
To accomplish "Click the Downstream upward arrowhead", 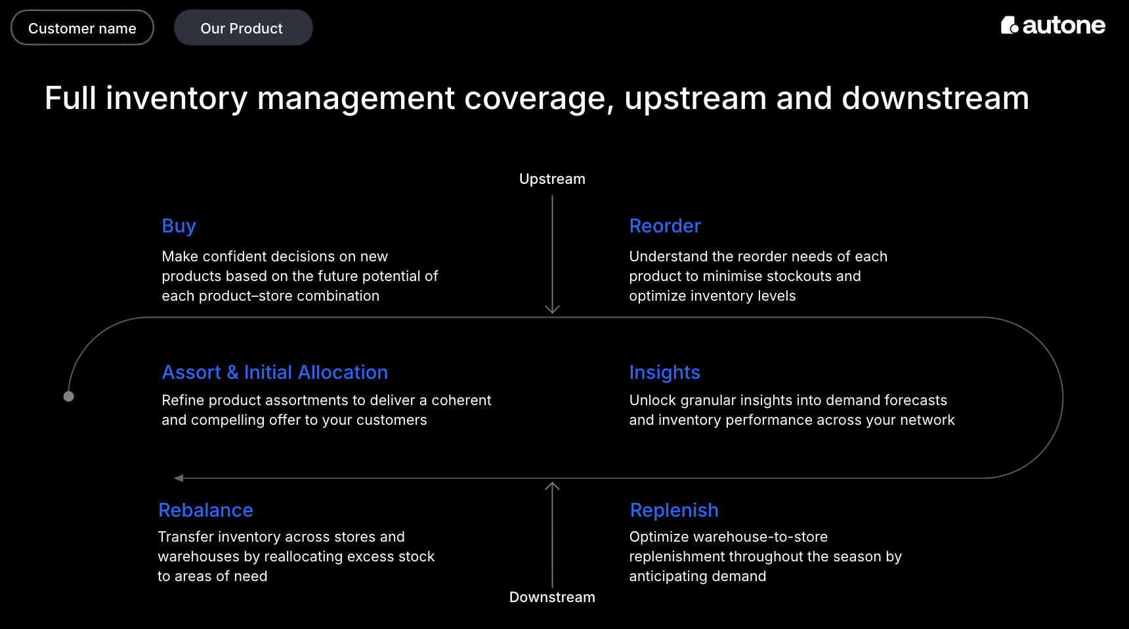I will click(552, 487).
